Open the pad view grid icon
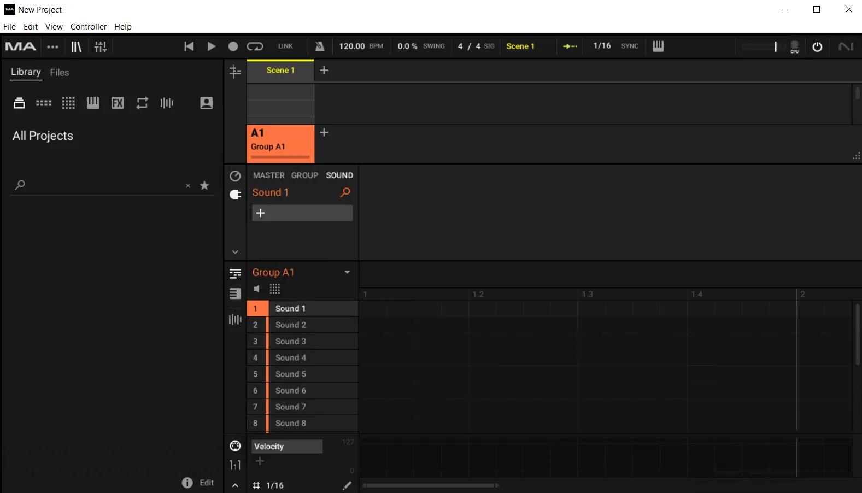Image resolution: width=862 pixels, height=493 pixels. point(275,289)
